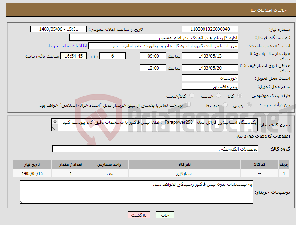Click the quantity cell showing 1
This screenshot has height=225, width=296.
[71, 173]
